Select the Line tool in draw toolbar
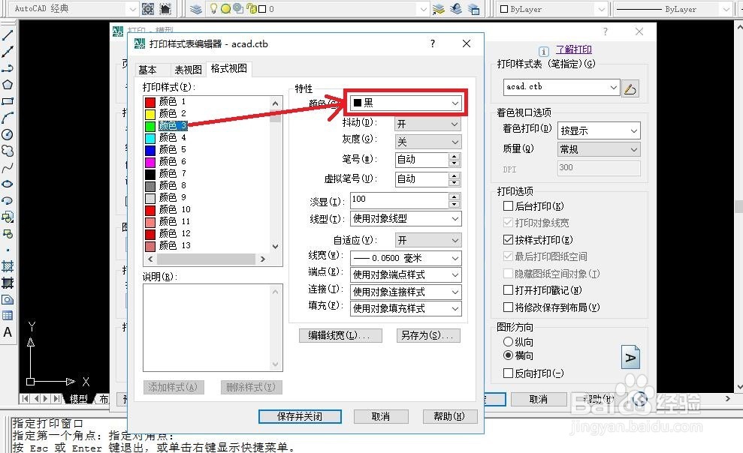 click(8, 35)
